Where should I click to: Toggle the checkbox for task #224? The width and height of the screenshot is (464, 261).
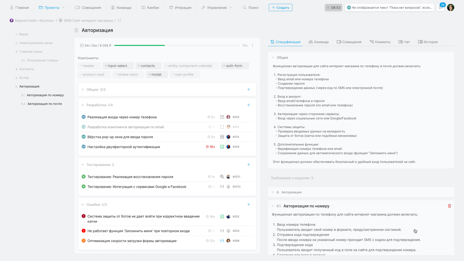point(222,147)
